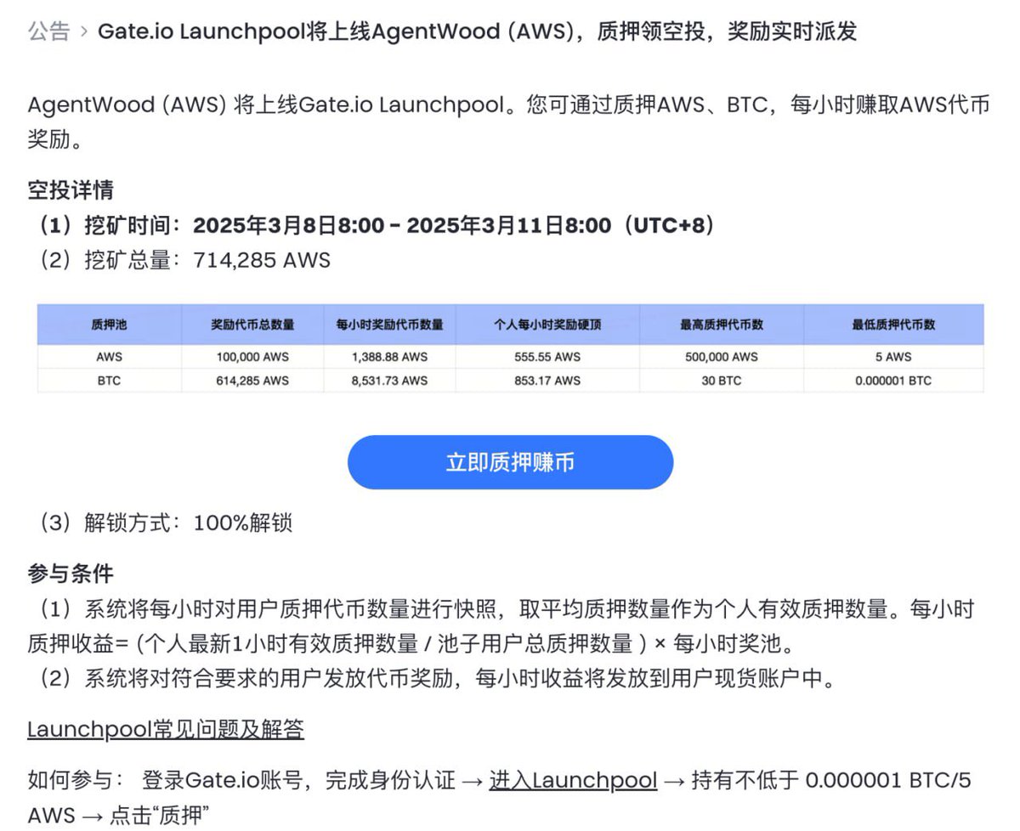Click the 0.000001 BTC table cell
The image size is (1020, 831).
pos(893,381)
